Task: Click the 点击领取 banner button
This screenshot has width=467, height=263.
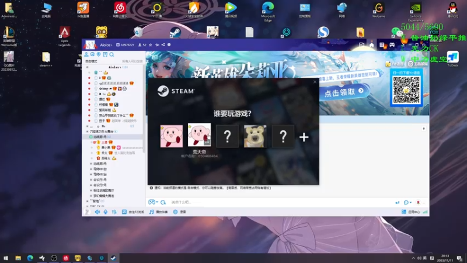Action: (344, 92)
